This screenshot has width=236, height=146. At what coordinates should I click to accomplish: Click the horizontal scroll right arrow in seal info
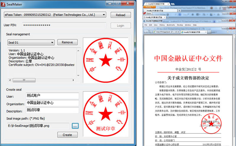click(x=73, y=80)
